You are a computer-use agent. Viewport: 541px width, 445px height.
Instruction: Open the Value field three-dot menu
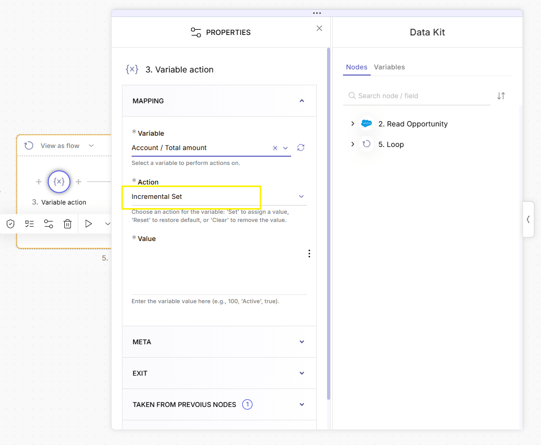309,254
